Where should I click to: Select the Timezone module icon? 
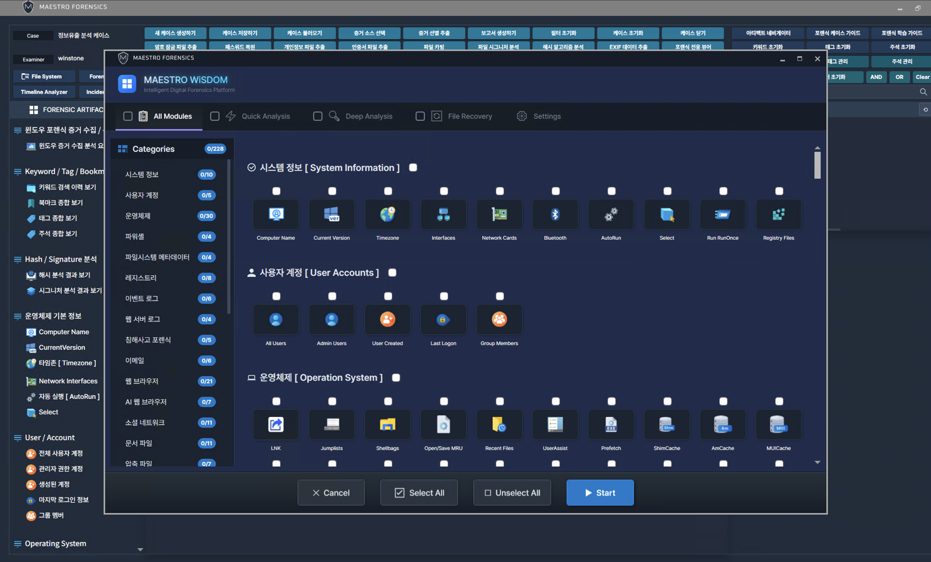388,214
